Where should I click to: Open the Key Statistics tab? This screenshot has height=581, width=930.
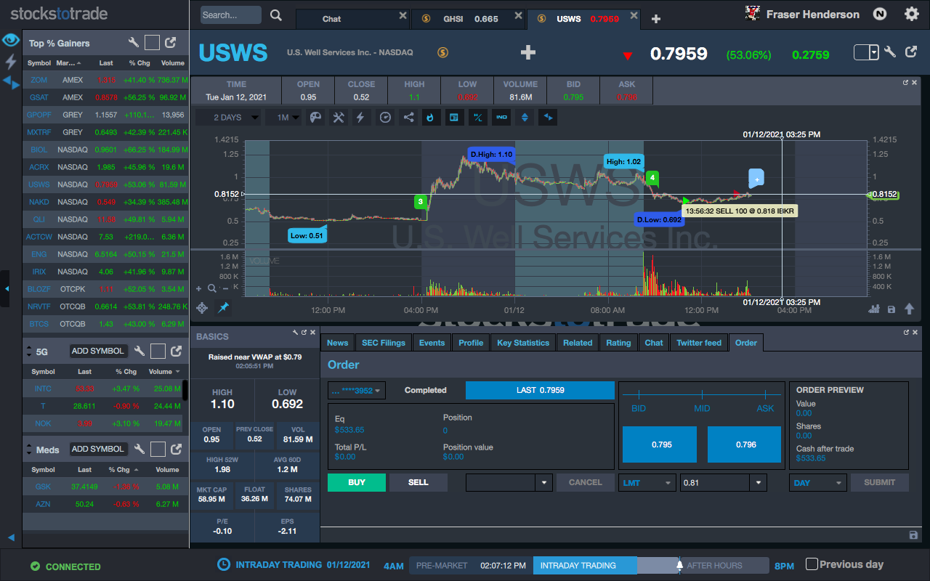tap(522, 343)
